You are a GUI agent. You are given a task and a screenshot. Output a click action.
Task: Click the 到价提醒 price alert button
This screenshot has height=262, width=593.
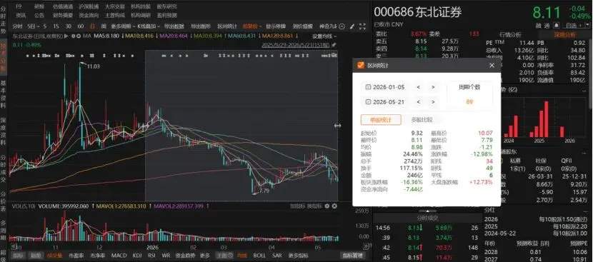click(x=303, y=26)
